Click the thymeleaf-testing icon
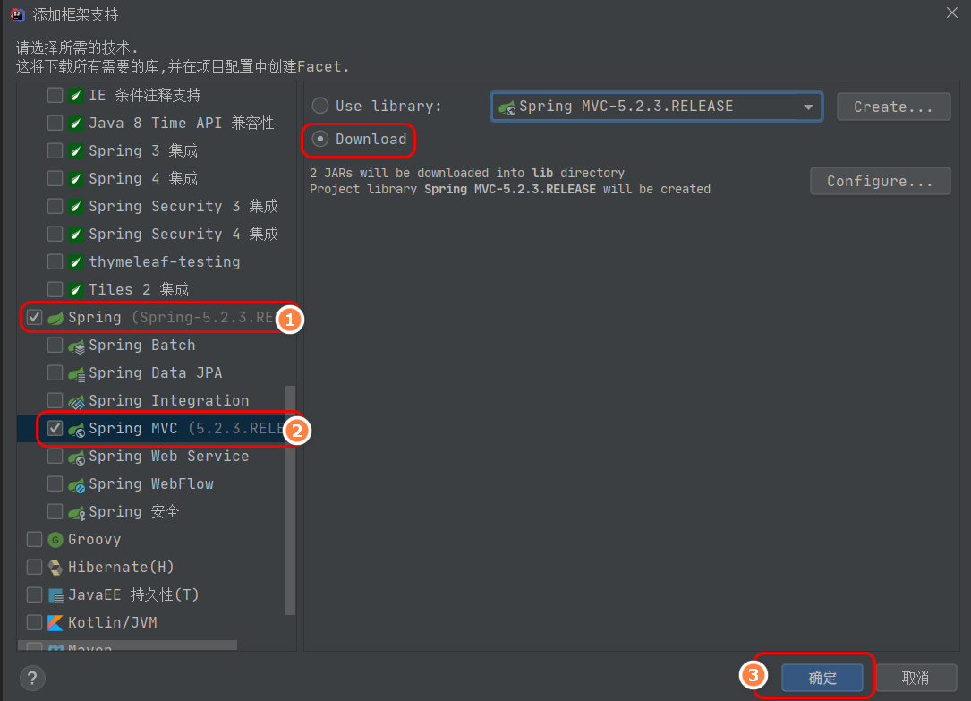The height and width of the screenshot is (701, 971). [76, 262]
